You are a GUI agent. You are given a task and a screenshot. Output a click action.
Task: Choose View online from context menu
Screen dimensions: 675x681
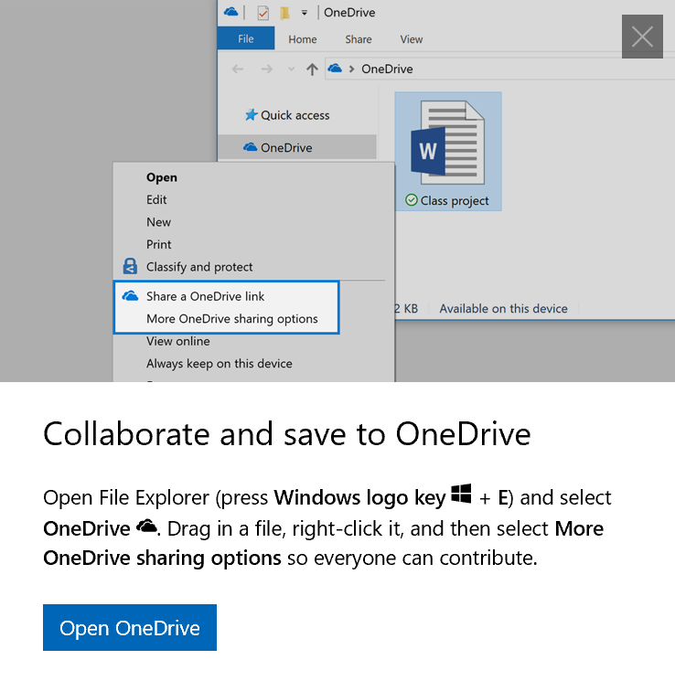pyautogui.click(x=177, y=341)
